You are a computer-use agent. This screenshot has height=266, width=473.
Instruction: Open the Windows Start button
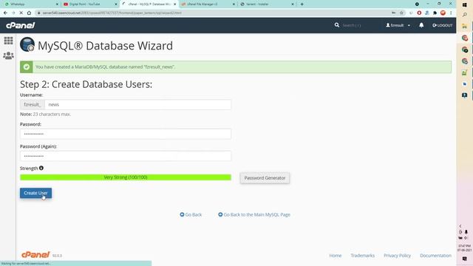tap(465, 4)
